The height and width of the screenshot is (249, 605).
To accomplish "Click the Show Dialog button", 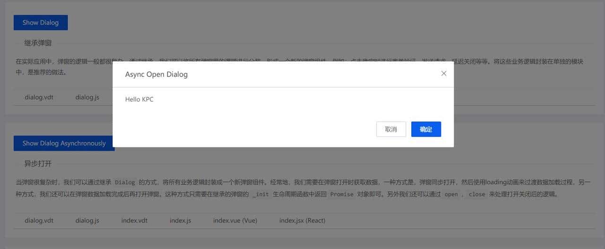I will pyautogui.click(x=41, y=22).
